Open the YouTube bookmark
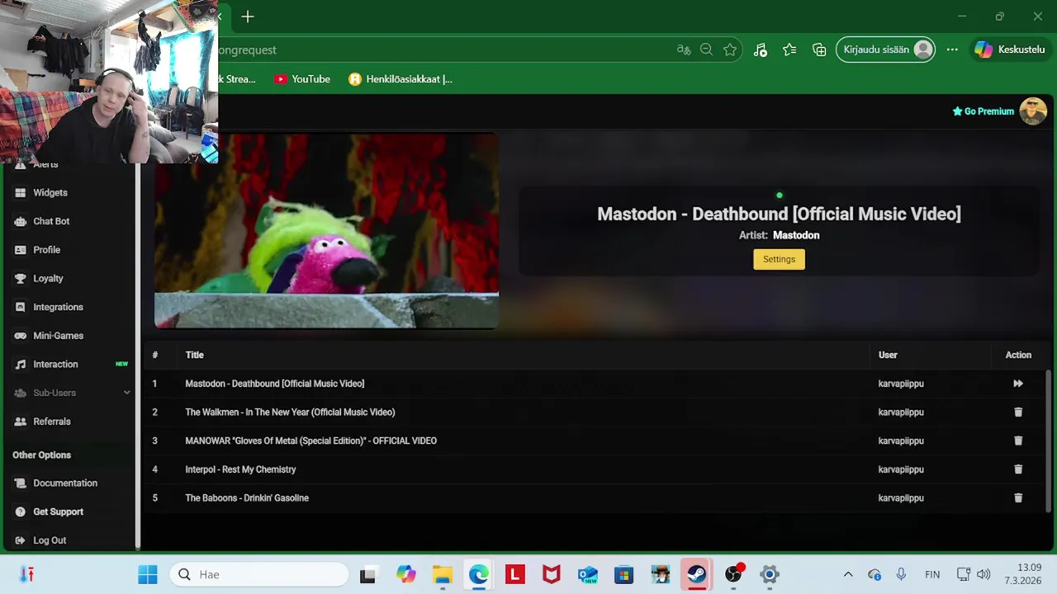This screenshot has width=1057, height=594. pos(302,79)
